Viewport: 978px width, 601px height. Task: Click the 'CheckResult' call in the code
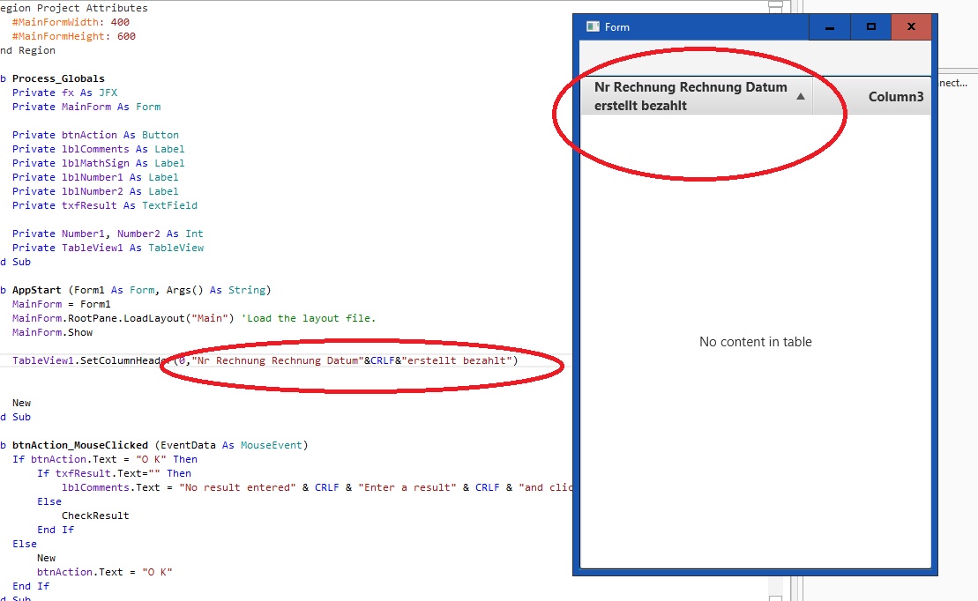95,516
